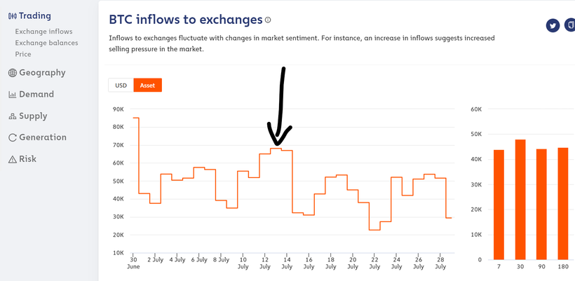Click the copy icon beside Twitter
The width and height of the screenshot is (575, 281).
coord(570,26)
